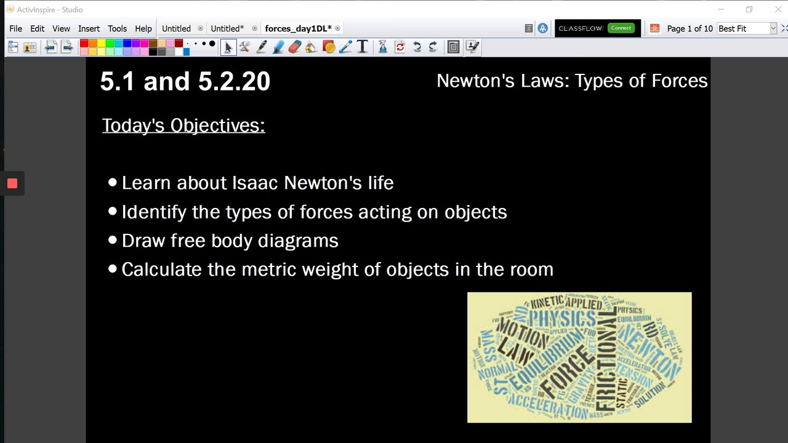Pick the white color swatch
This screenshot has height=443, width=788.
[179, 52]
